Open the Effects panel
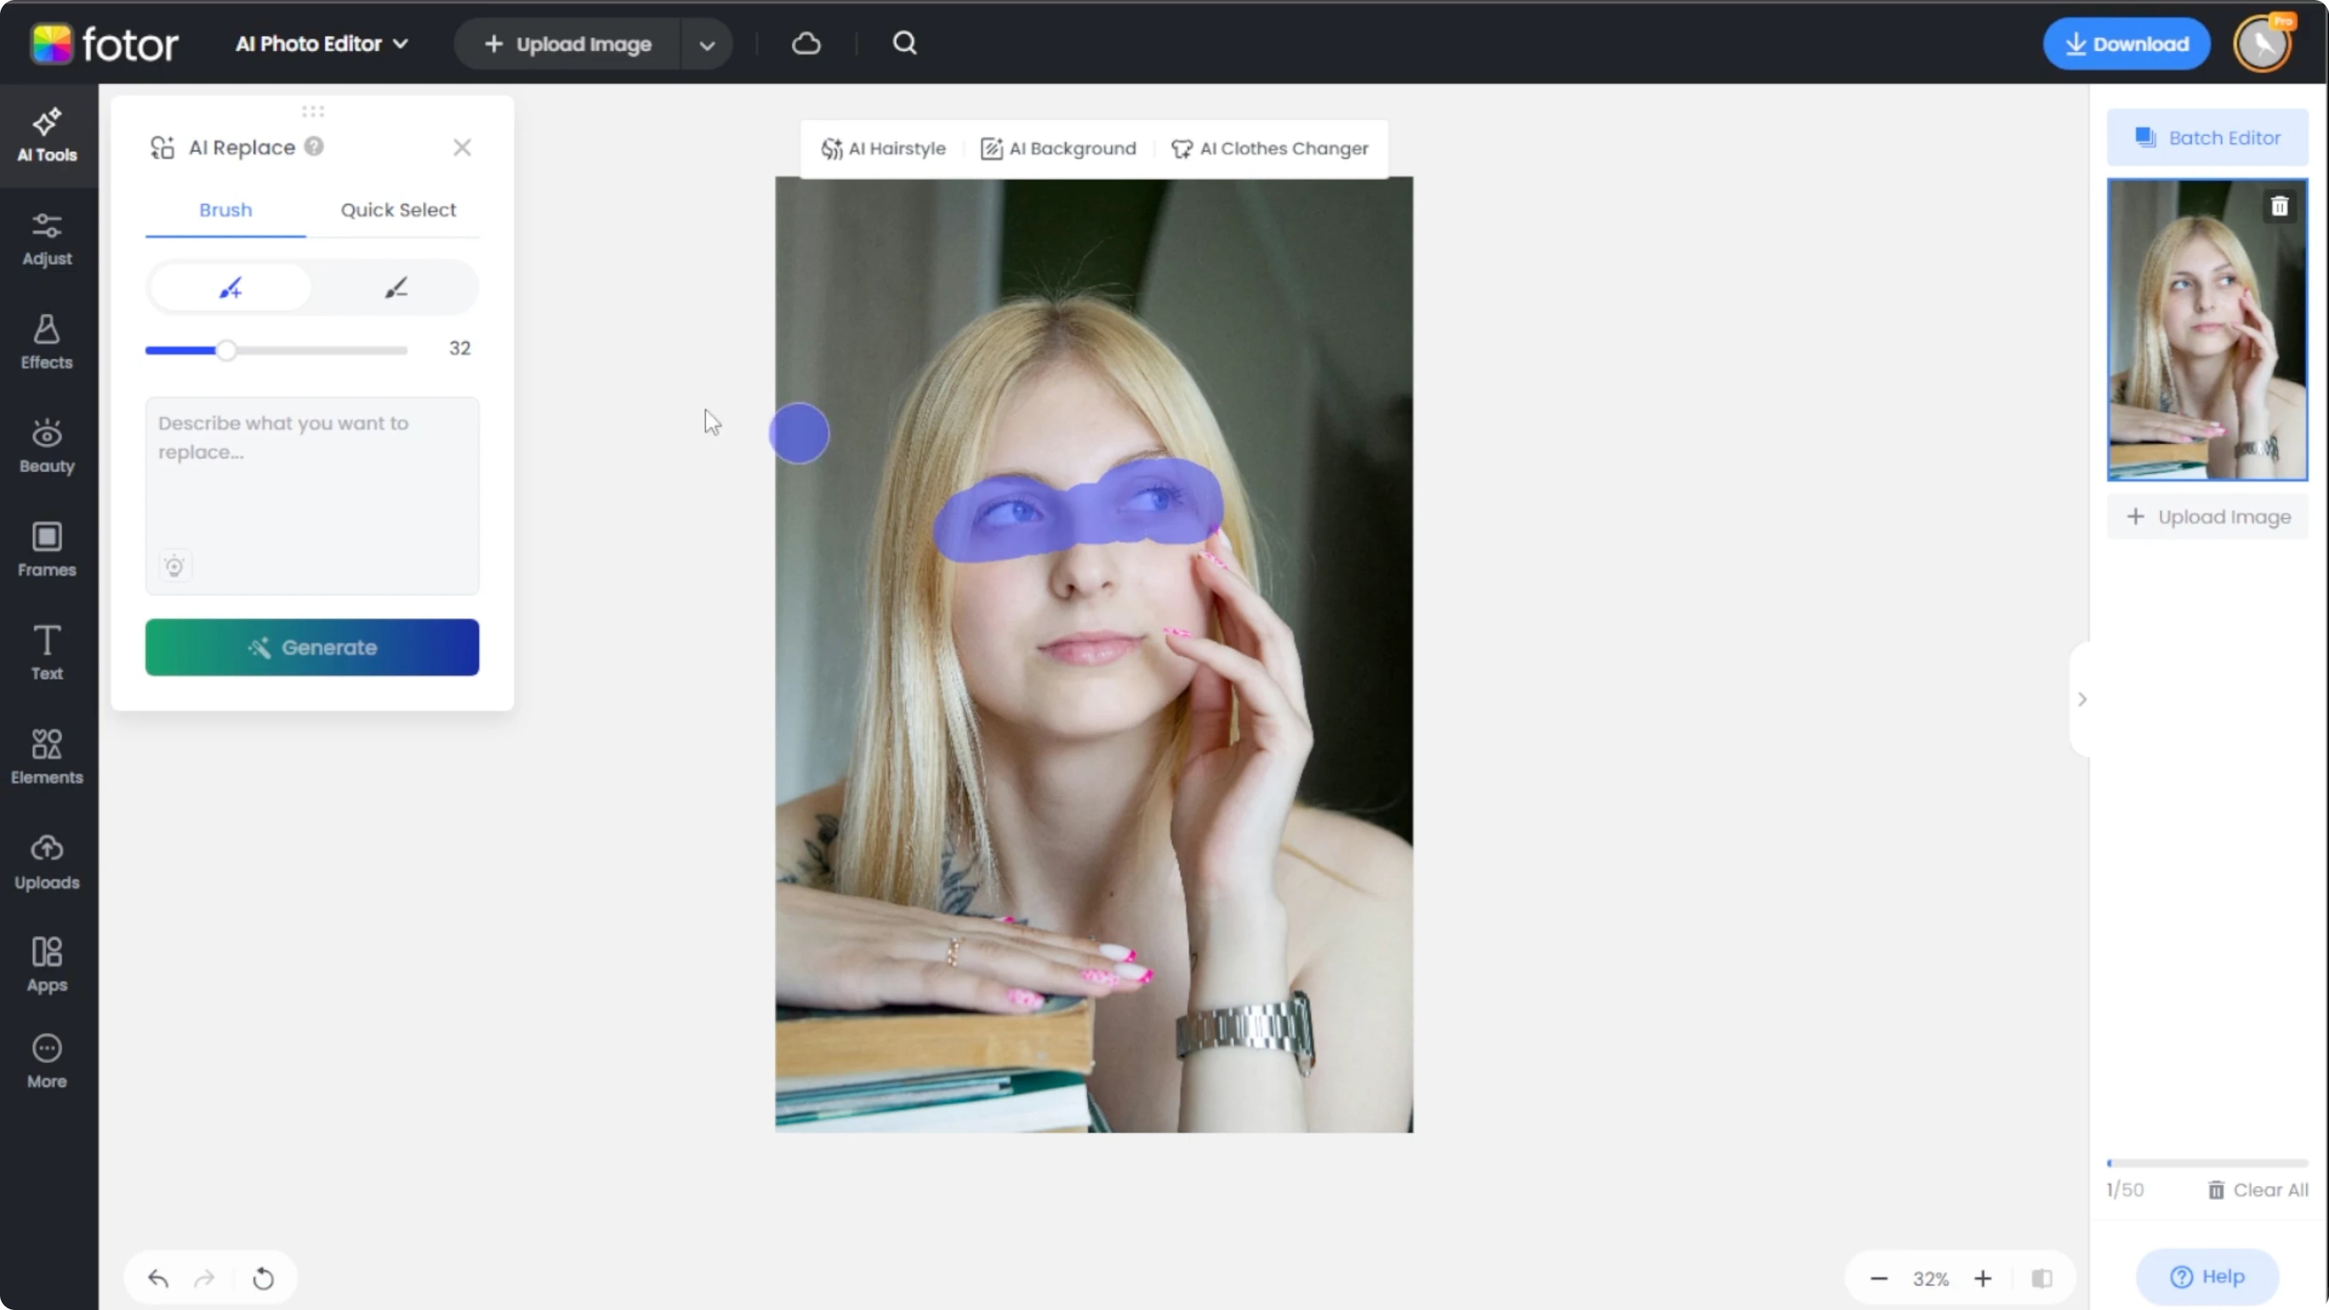 pos(47,342)
